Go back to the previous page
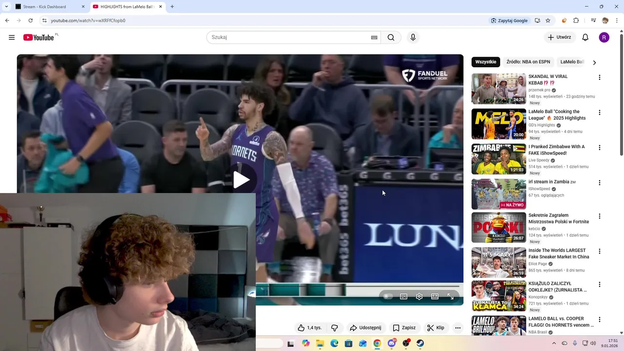The height and width of the screenshot is (351, 624). tap(7, 20)
